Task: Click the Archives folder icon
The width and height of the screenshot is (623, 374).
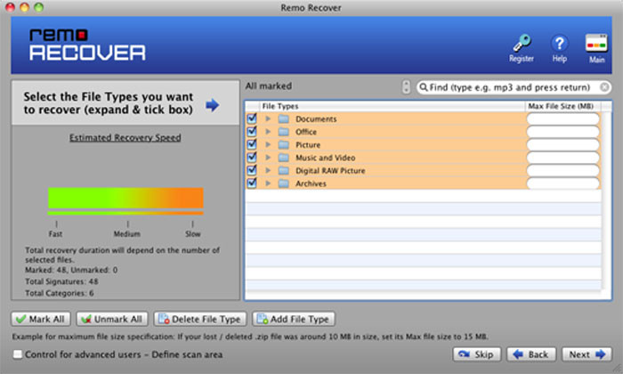Action: (284, 183)
